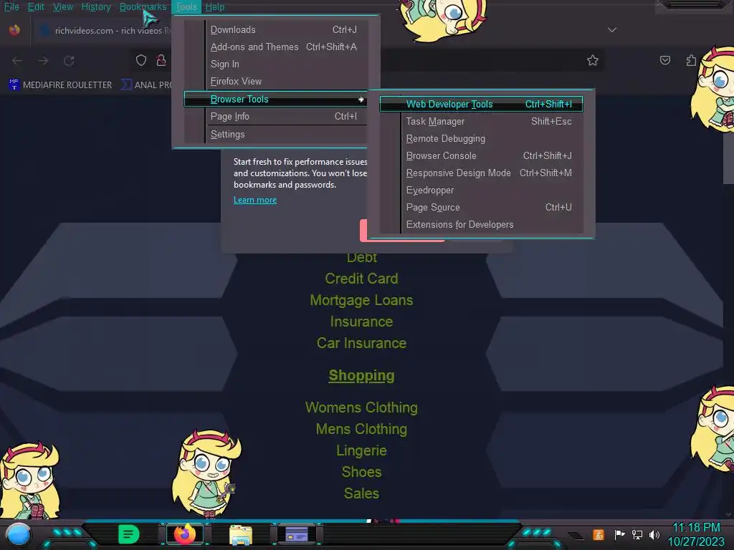Go back with the back arrow
The width and height of the screenshot is (734, 550).
click(17, 61)
